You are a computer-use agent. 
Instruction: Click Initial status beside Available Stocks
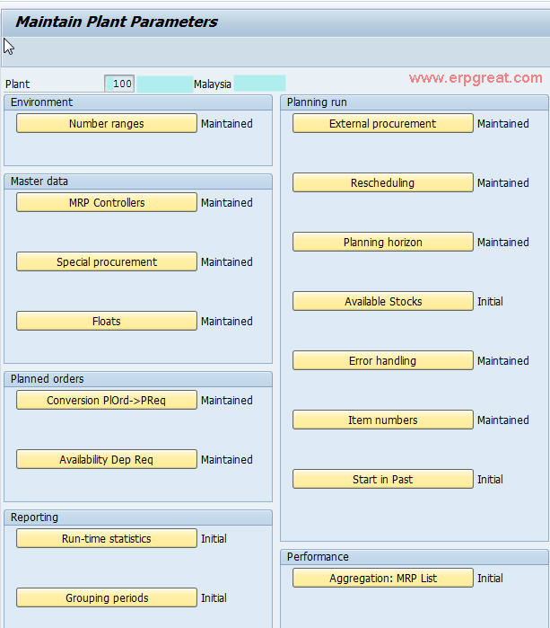[490, 301]
